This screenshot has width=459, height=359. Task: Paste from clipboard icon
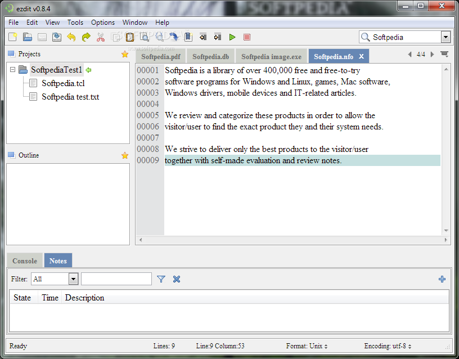(x=130, y=37)
